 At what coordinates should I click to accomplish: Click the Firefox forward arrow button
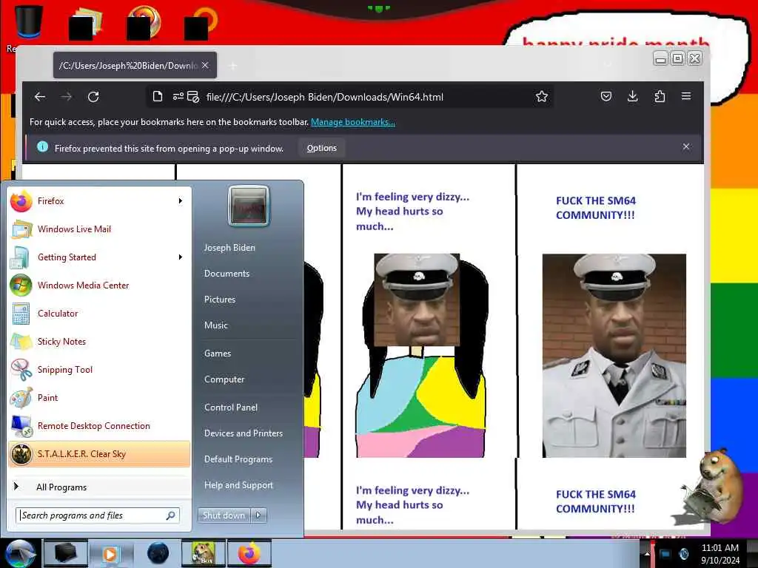[66, 97]
